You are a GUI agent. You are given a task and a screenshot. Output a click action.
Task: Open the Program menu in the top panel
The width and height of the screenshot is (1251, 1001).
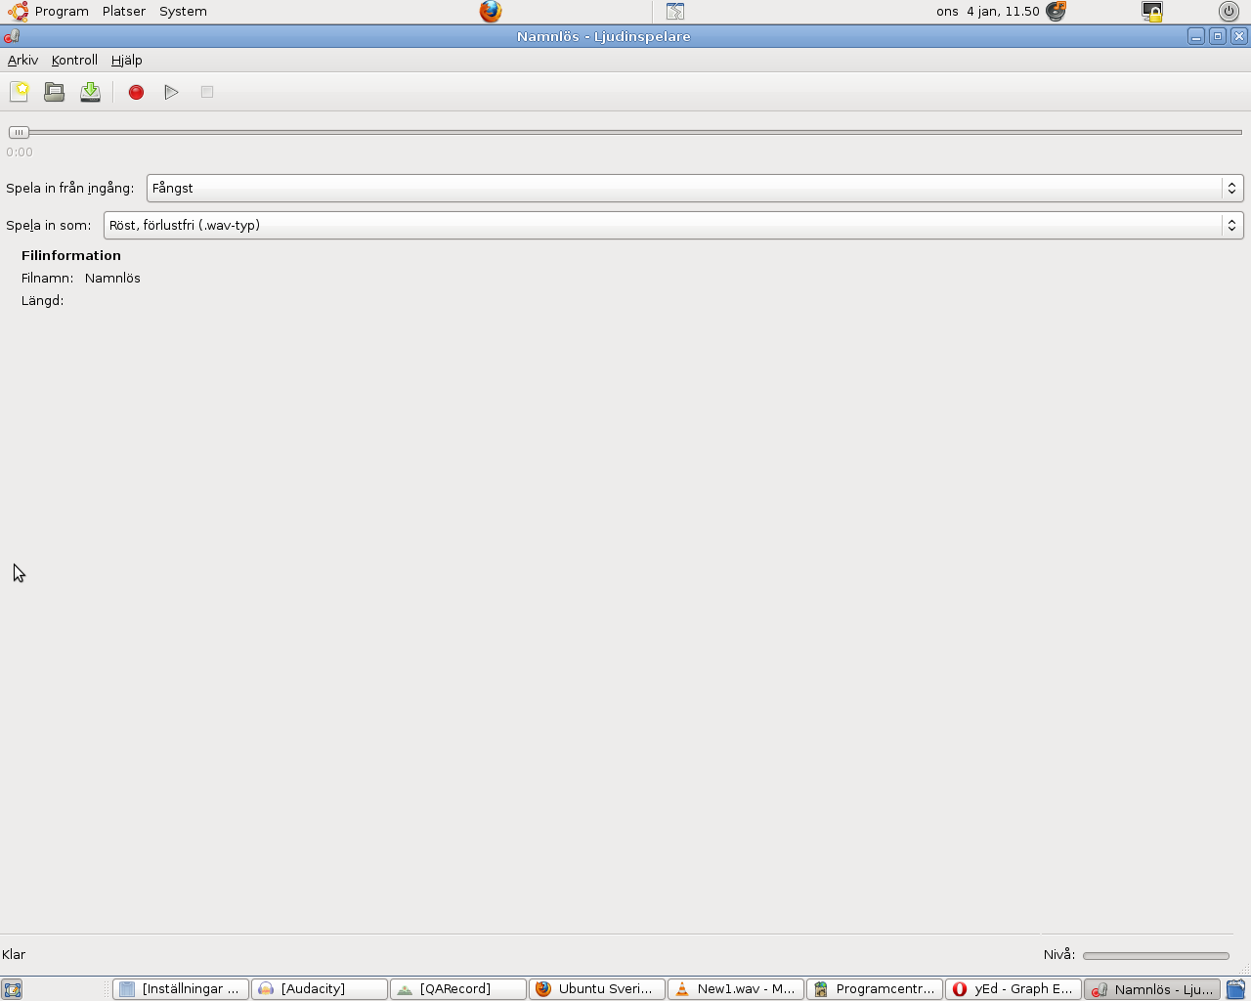tap(62, 12)
